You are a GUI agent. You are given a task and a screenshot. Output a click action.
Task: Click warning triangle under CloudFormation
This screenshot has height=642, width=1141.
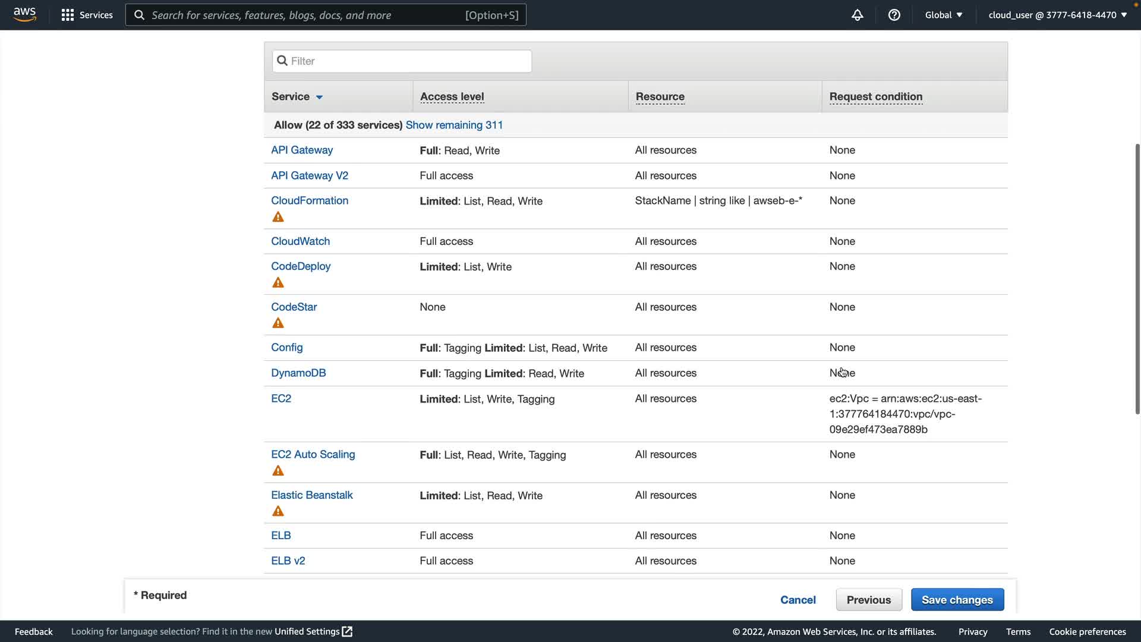click(x=278, y=217)
